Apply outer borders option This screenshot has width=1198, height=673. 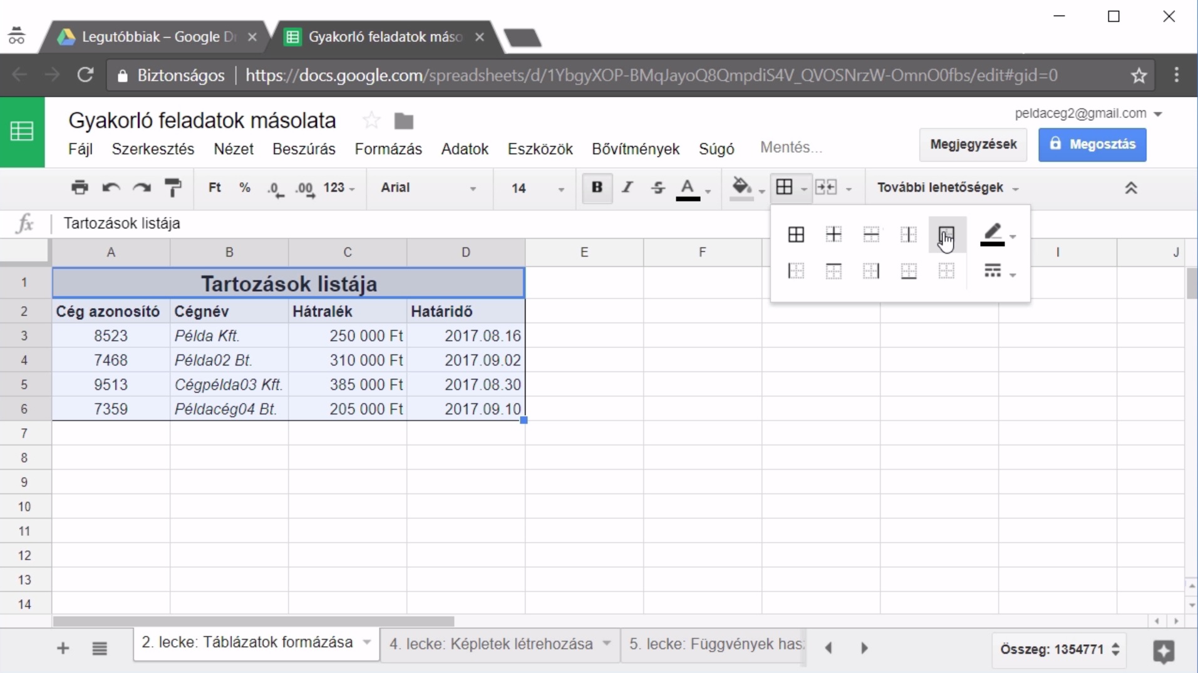pos(946,235)
